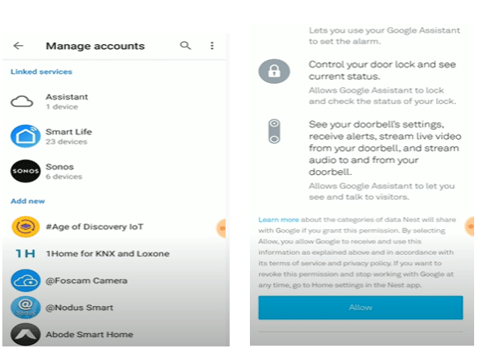Tap 'See your doorbell's settings' text
The image size is (478, 348).
385,148
